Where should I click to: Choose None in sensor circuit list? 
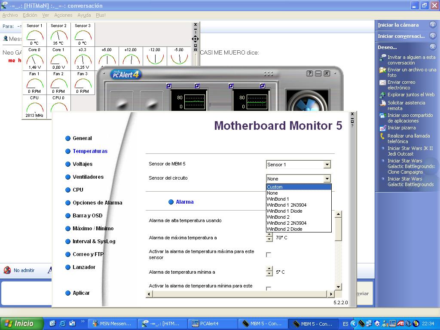(x=299, y=193)
